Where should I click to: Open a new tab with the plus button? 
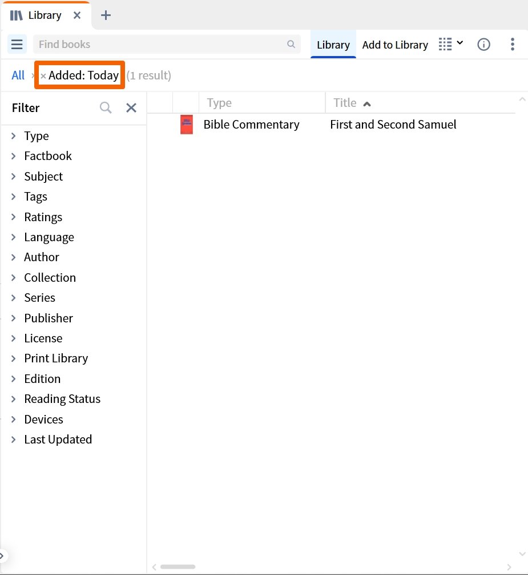coord(105,15)
